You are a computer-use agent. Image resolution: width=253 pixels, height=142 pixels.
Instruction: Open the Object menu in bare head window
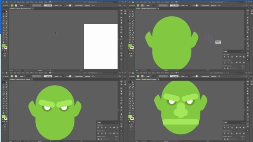(145, 2)
